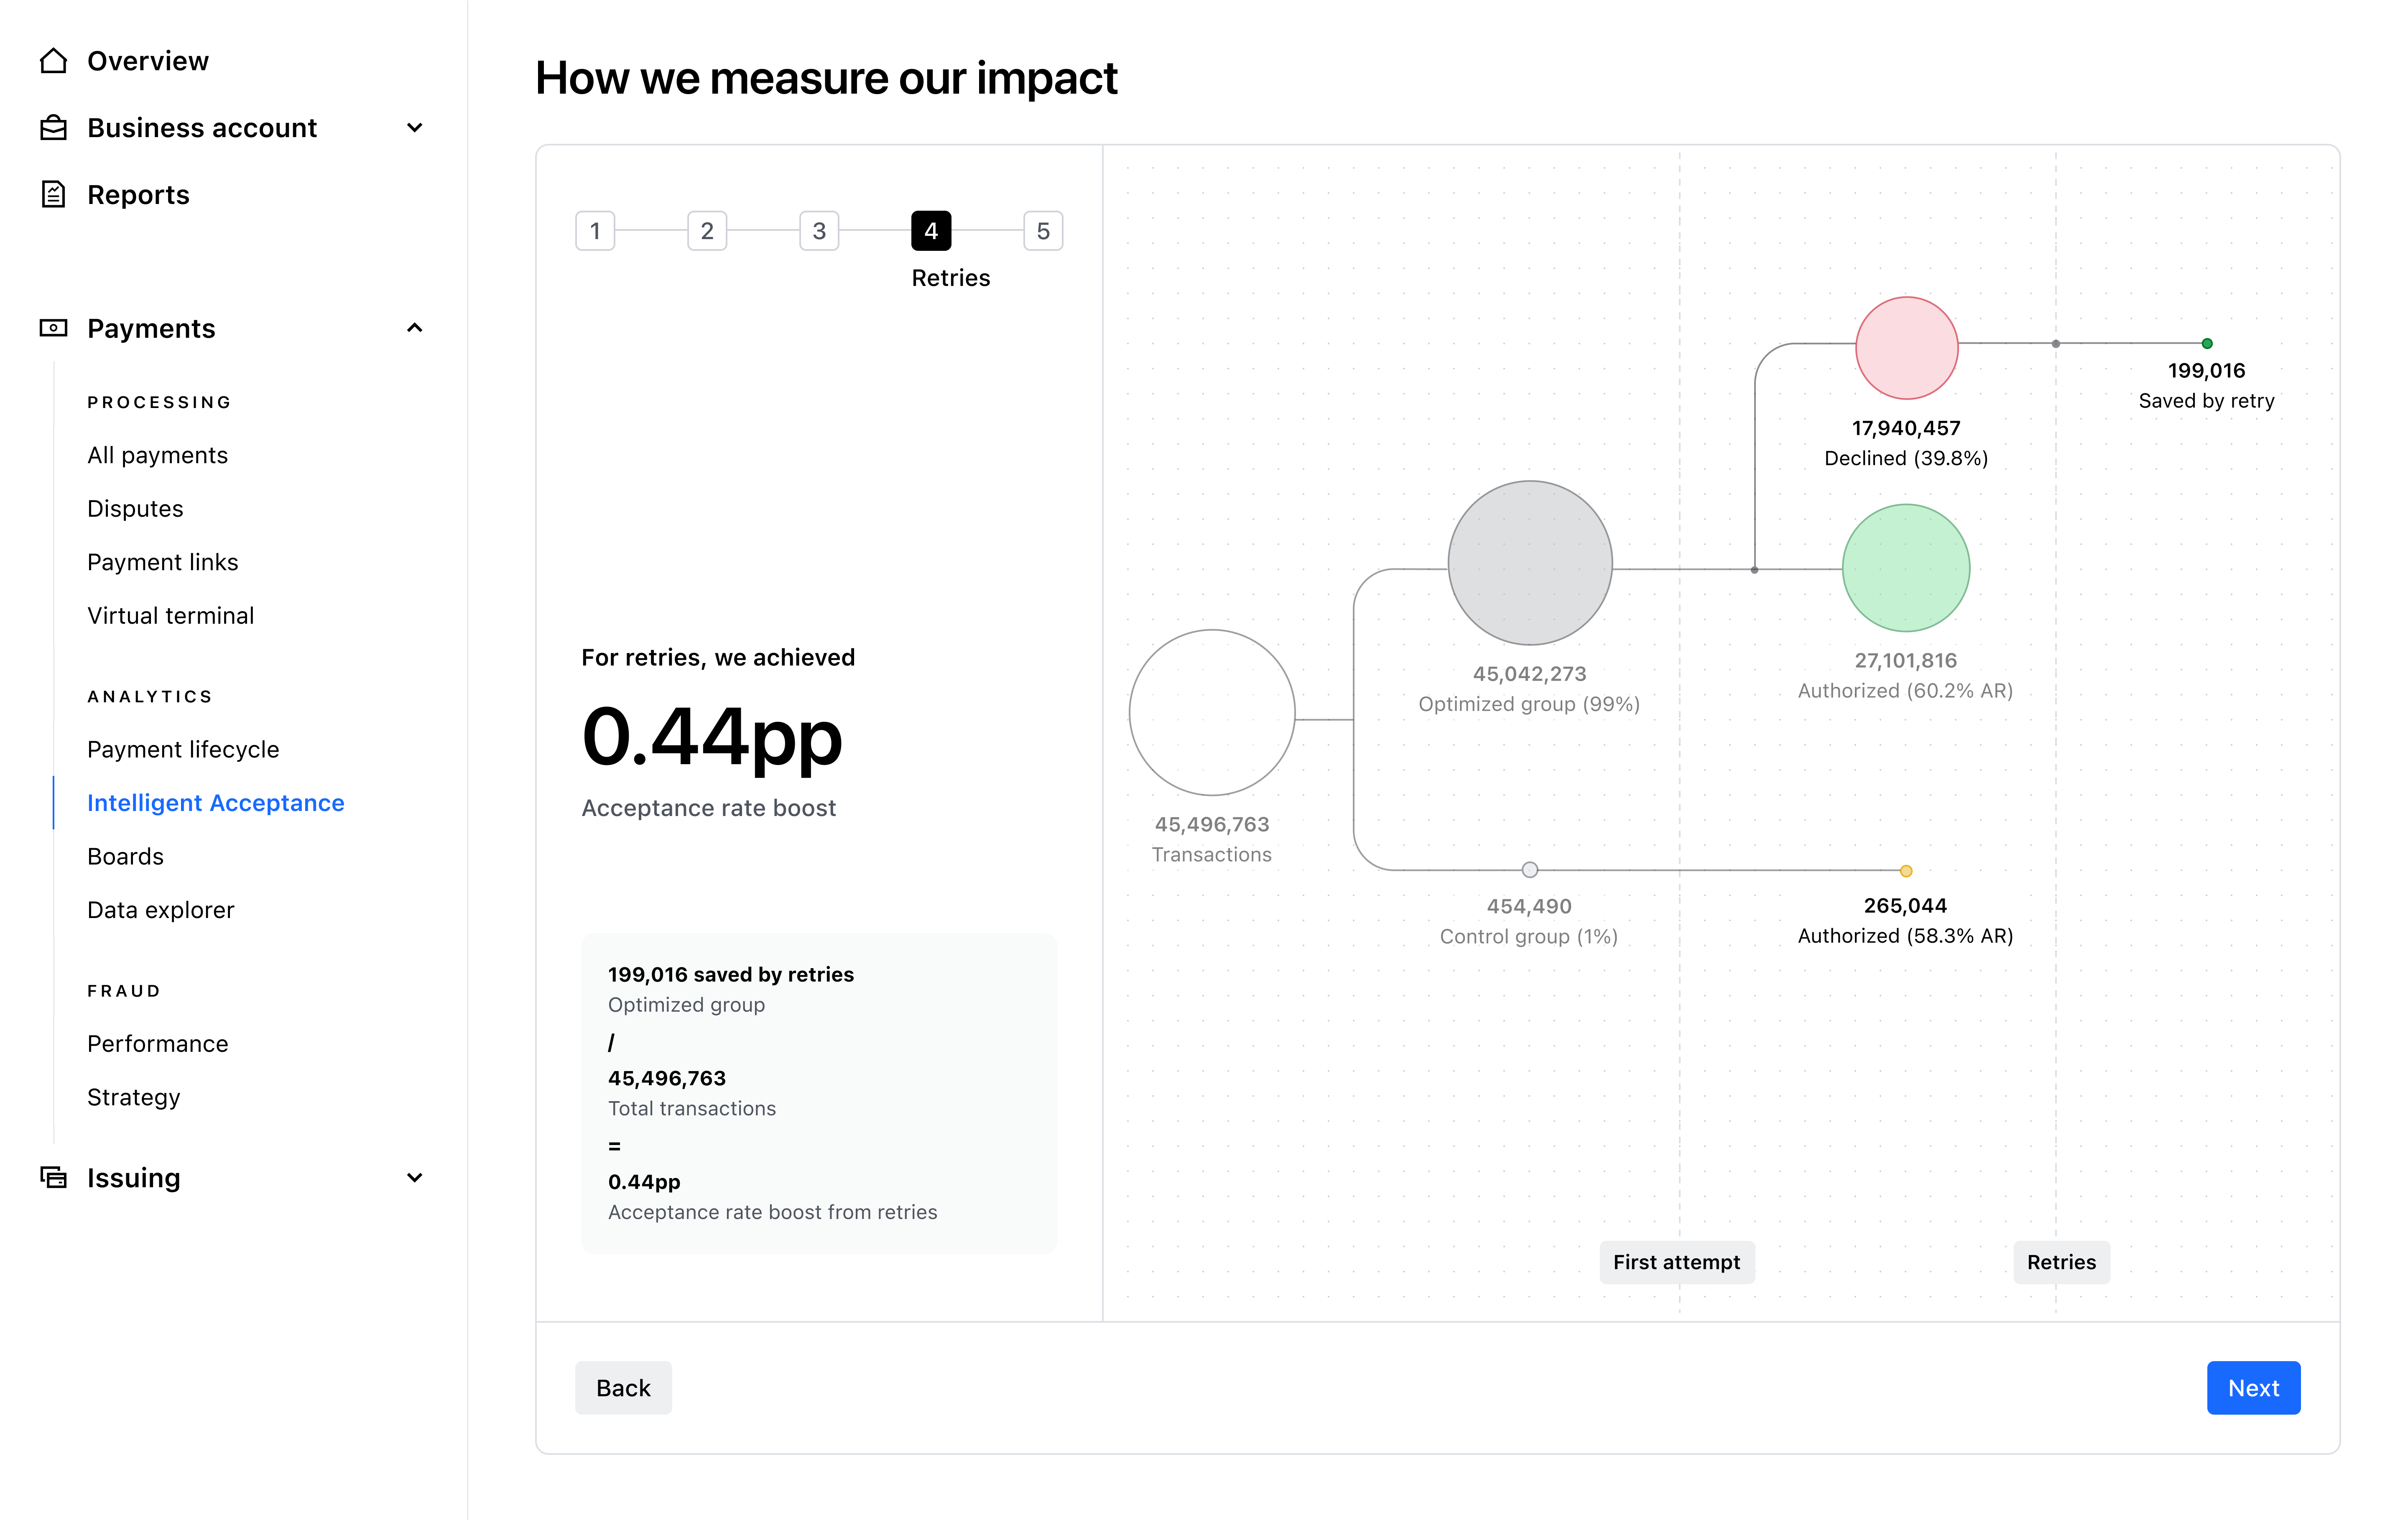Click the Payments banknote icon
Image resolution: width=2408 pixels, height=1520 pixels.
tap(53, 328)
